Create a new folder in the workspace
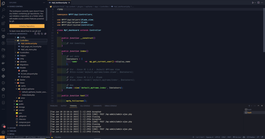 click(39, 34)
